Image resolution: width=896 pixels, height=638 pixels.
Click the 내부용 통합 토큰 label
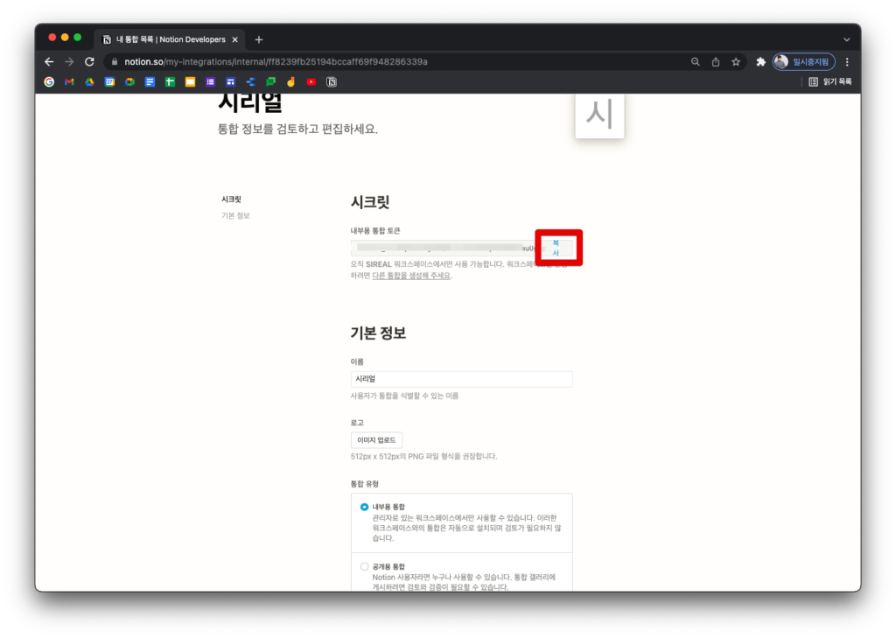[375, 230]
